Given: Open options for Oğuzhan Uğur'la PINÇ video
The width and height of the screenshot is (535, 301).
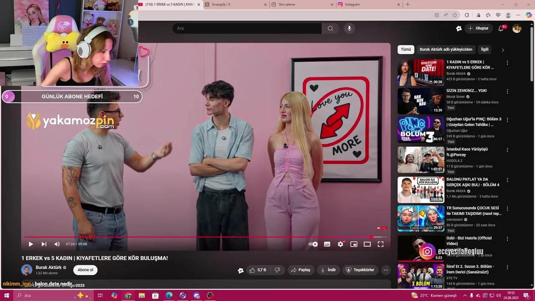Looking at the screenshot, I should pos(507,120).
